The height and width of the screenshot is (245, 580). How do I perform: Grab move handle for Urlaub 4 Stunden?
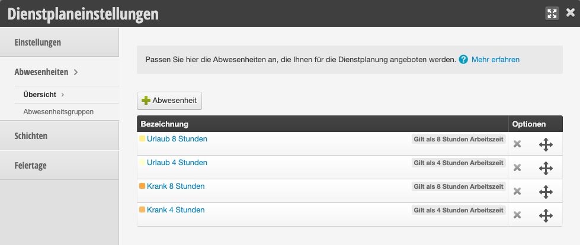pyautogui.click(x=546, y=168)
